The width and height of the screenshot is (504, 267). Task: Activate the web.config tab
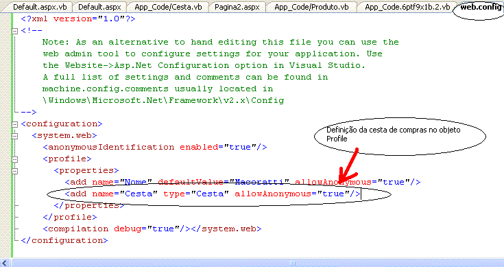pyautogui.click(x=480, y=7)
